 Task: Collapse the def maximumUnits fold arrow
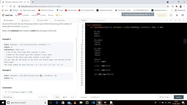tap(84, 27)
